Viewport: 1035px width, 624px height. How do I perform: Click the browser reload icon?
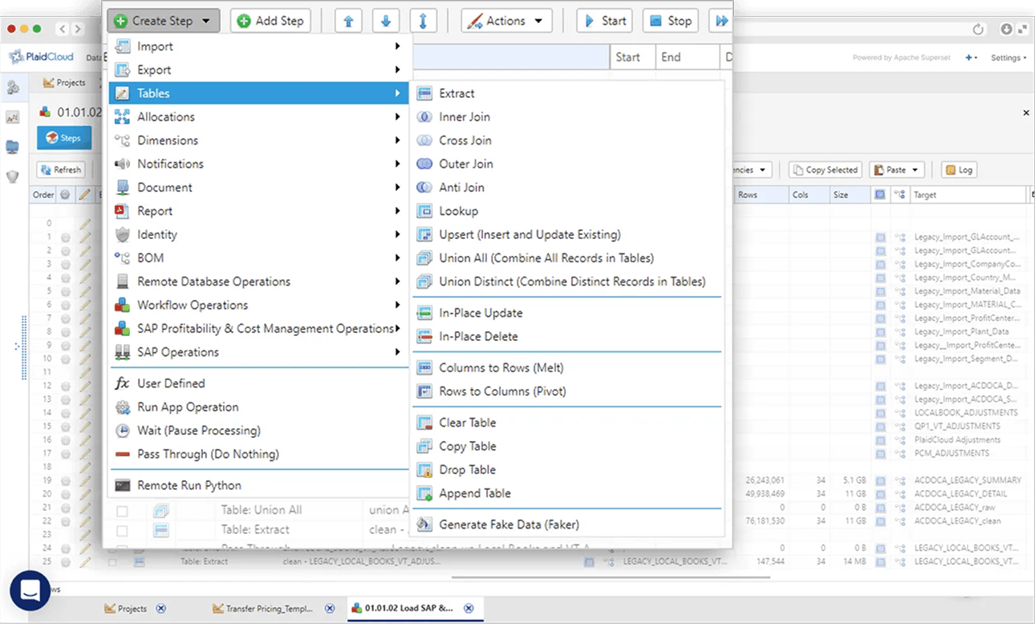coord(978,29)
